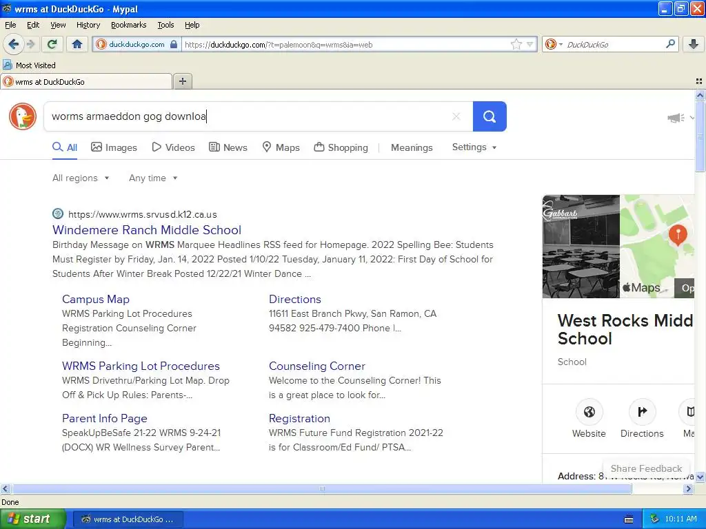Click the vertical scrollbar down arrow
The image size is (706, 529).
(700, 477)
